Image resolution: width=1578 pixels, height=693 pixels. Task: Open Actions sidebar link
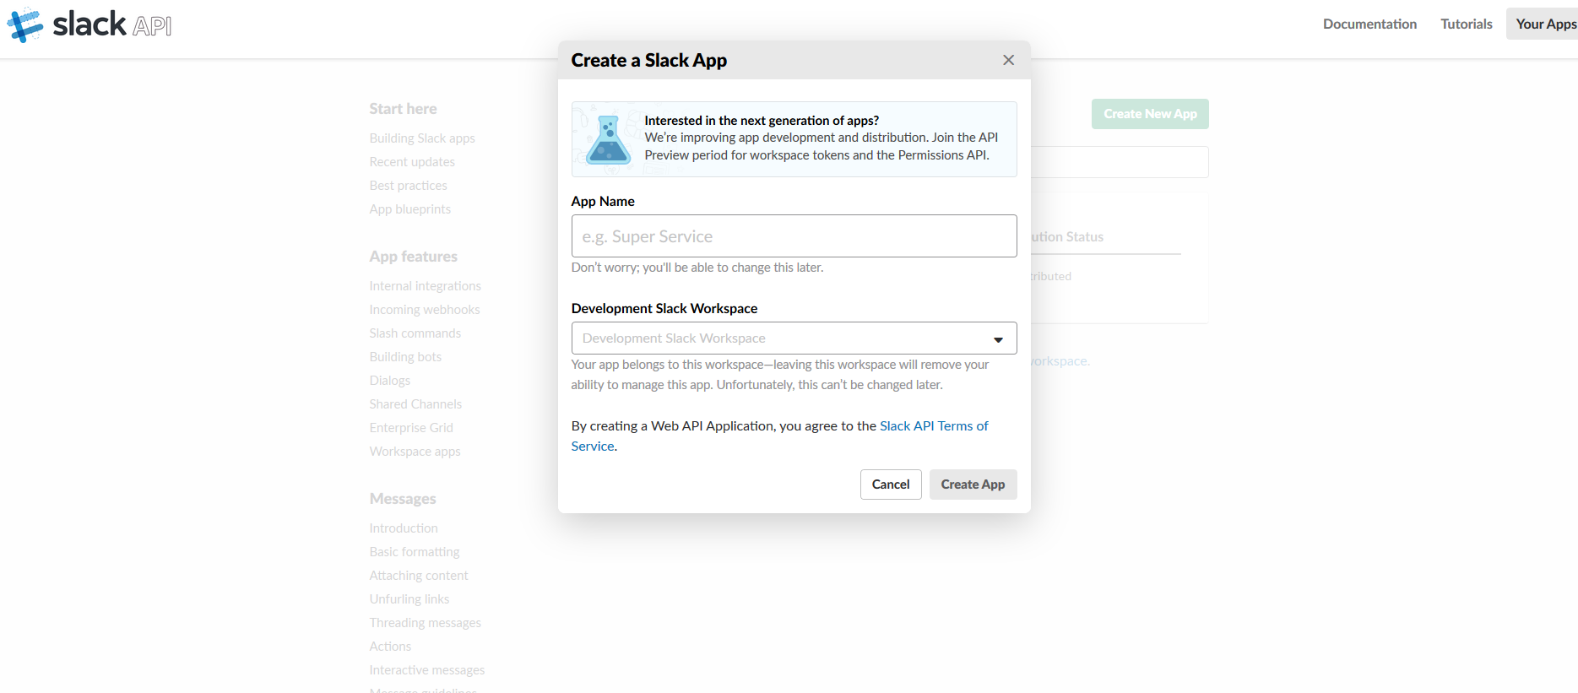[390, 647]
